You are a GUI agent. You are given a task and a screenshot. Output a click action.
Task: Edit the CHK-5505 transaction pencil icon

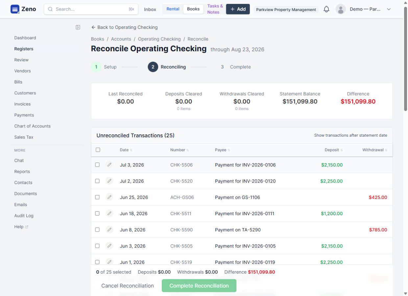pos(109,246)
